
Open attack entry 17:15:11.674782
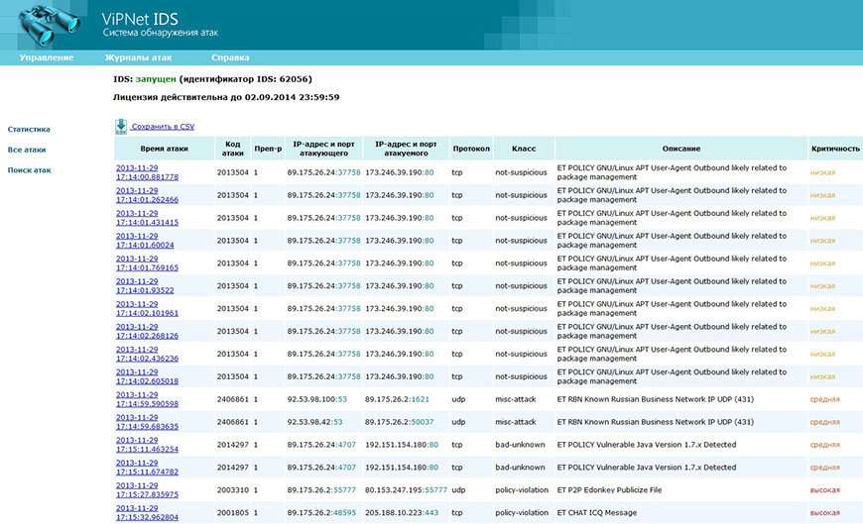[x=147, y=467]
